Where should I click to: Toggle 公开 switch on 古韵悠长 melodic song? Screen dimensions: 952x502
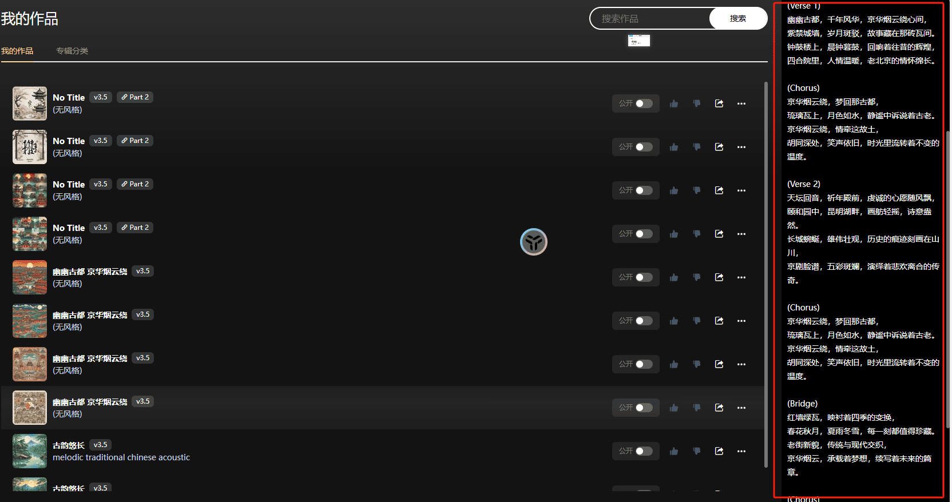pyautogui.click(x=644, y=451)
